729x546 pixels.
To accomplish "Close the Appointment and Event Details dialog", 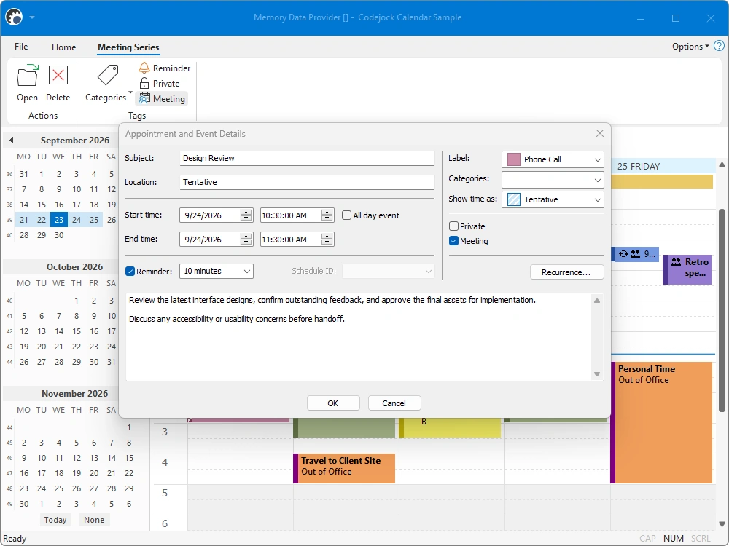I will (600, 134).
